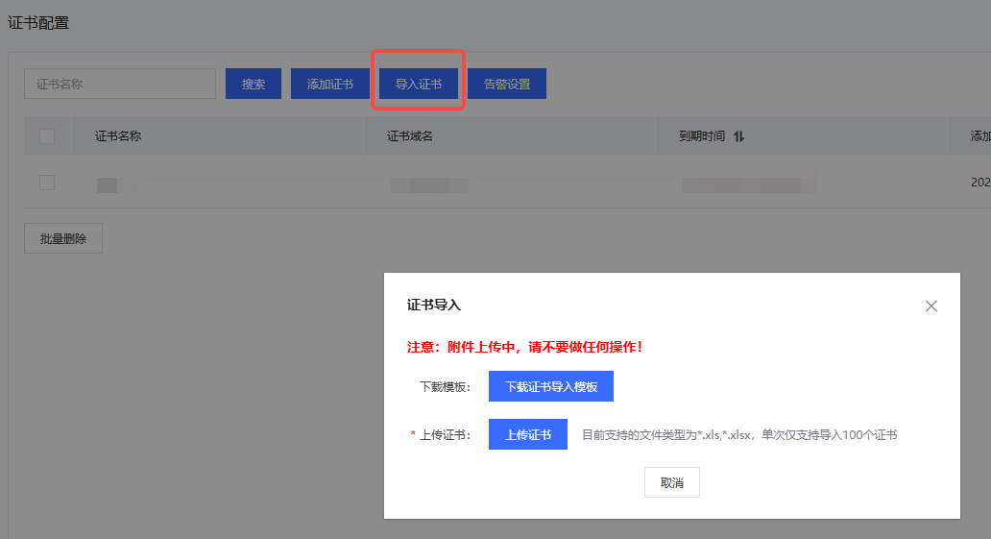The image size is (991, 539).
Task: Click the blurred expiry time cell
Action: point(749,184)
